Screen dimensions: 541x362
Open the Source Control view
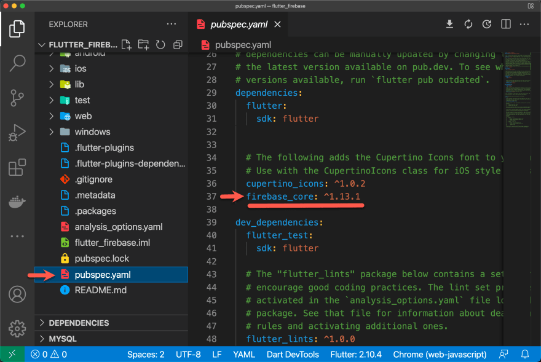(17, 98)
